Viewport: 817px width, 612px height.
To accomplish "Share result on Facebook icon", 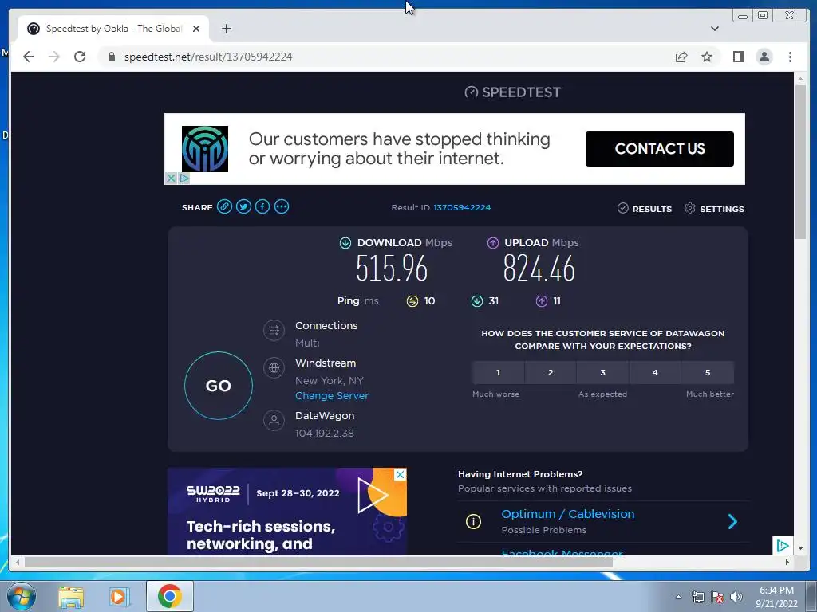I will [x=262, y=206].
